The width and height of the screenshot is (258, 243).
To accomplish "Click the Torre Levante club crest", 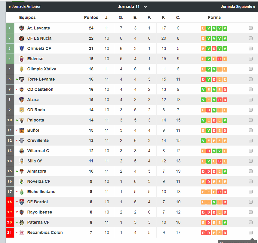I will (22, 79).
